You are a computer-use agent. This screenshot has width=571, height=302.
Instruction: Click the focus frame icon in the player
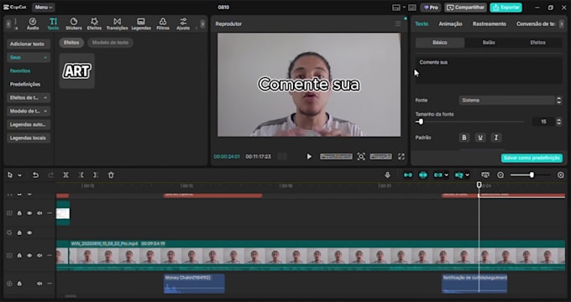(361, 157)
